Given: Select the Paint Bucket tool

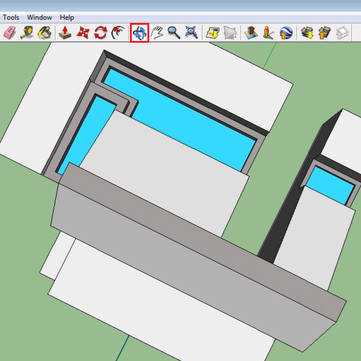Looking at the screenshot, I should (44, 32).
